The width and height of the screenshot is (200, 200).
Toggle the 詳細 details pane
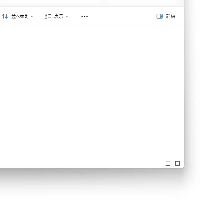(x=166, y=16)
